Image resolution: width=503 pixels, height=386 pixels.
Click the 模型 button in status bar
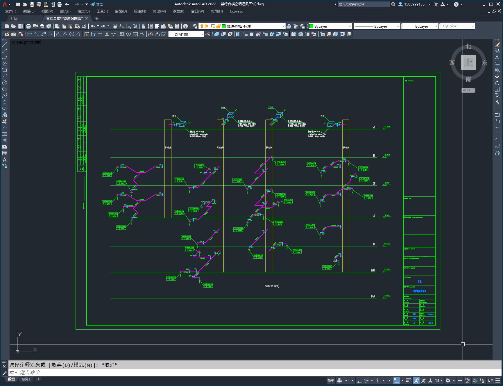coord(331,380)
